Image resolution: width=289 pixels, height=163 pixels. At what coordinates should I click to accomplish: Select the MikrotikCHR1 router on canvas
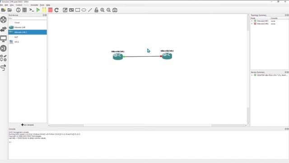(118, 56)
